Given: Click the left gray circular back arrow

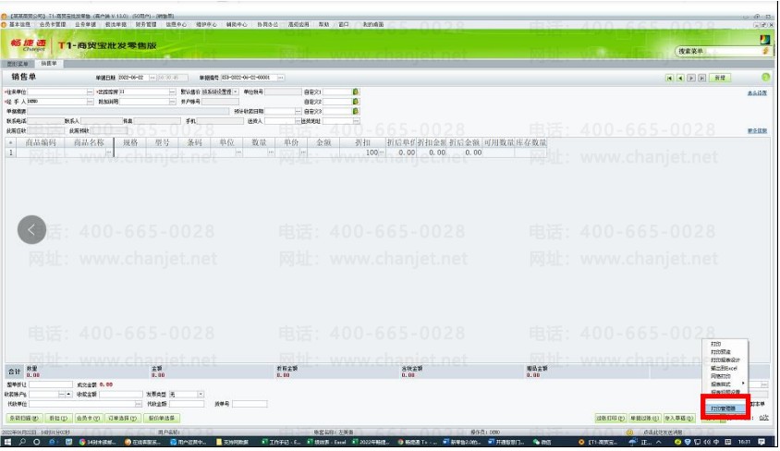Looking at the screenshot, I should point(32,228).
